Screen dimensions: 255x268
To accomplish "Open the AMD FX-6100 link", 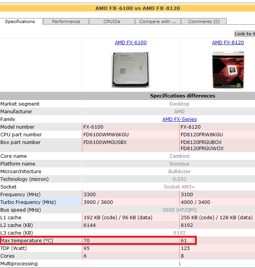I will coord(131,42).
